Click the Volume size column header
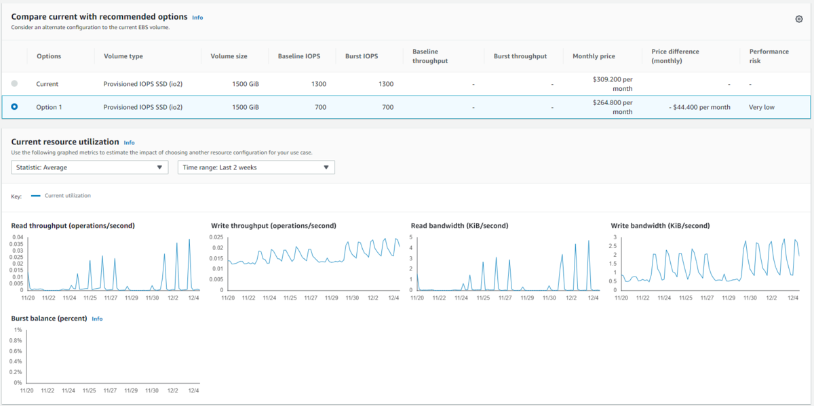Image resolution: width=814 pixels, height=406 pixels. [x=229, y=56]
